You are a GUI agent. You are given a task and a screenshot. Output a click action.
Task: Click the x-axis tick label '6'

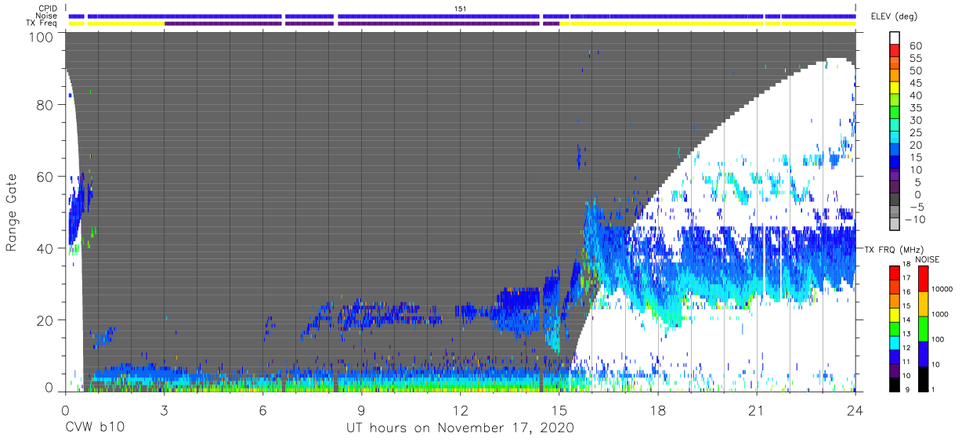tap(262, 409)
